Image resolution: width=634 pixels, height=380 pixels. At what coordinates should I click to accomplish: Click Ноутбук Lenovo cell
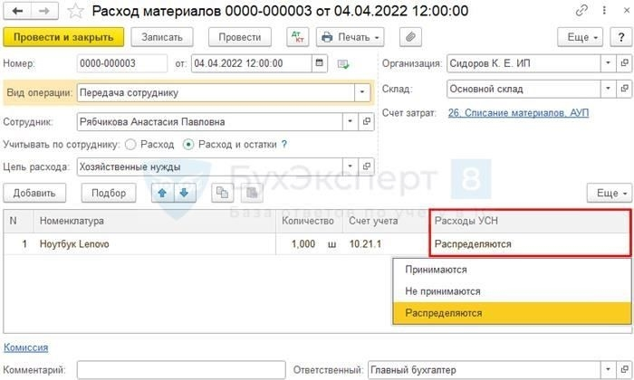(155, 244)
